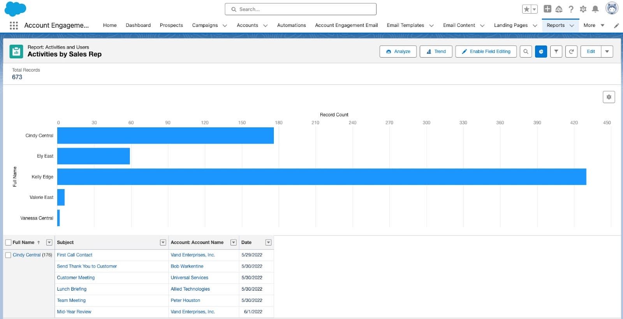Open the Setup gear in header
The height and width of the screenshot is (319, 623).
583,9
